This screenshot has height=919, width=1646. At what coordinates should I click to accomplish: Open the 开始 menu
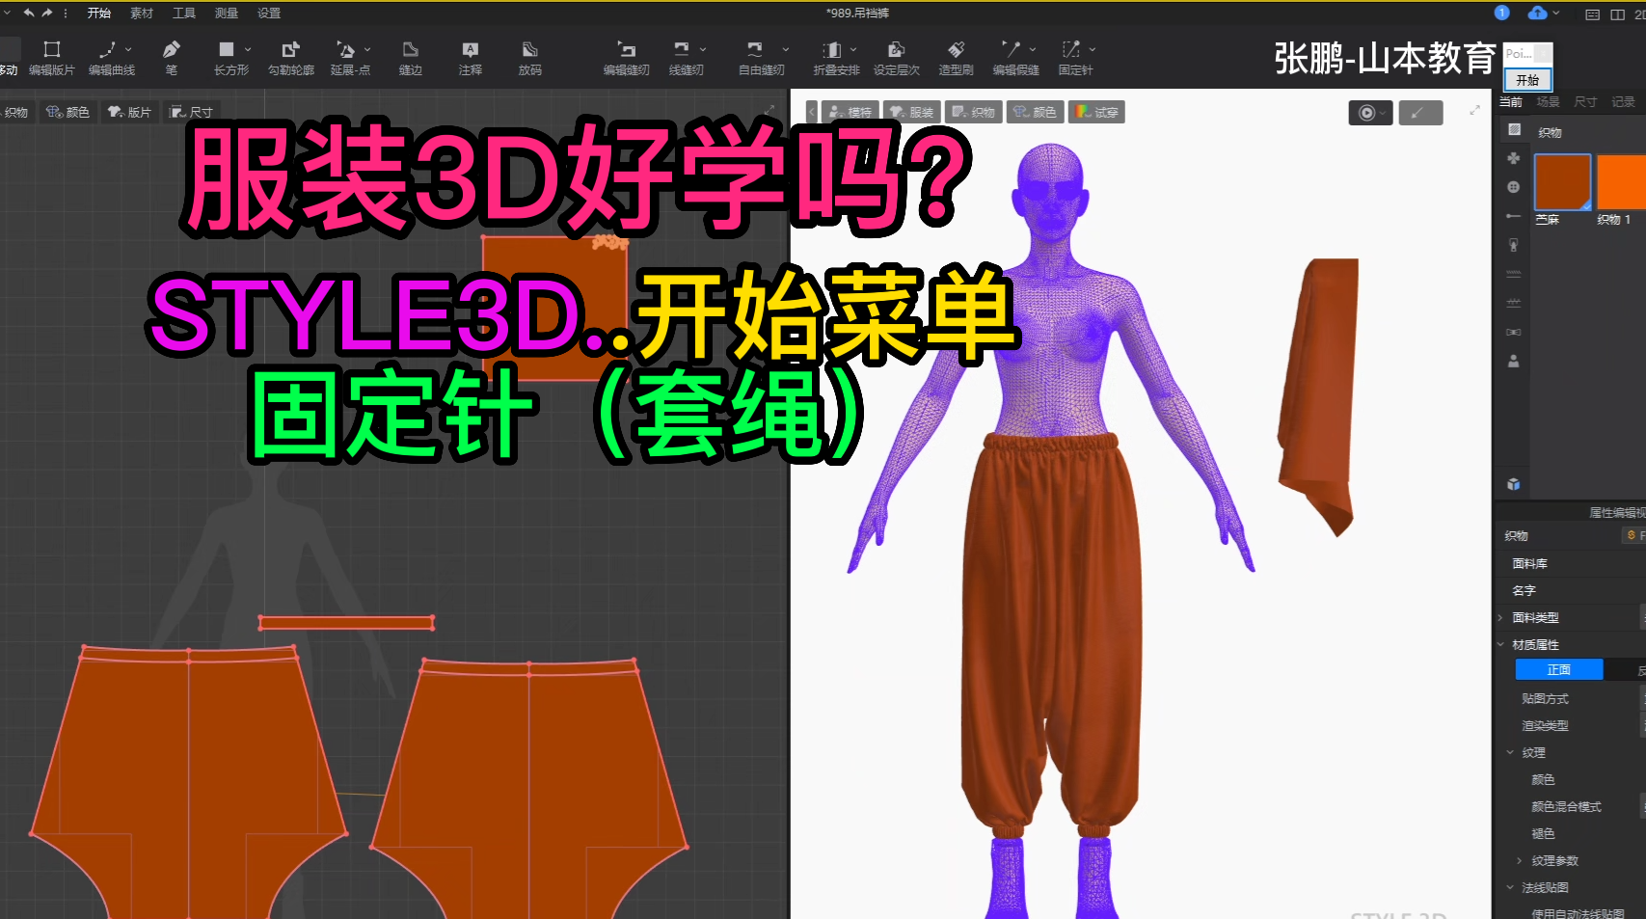99,14
